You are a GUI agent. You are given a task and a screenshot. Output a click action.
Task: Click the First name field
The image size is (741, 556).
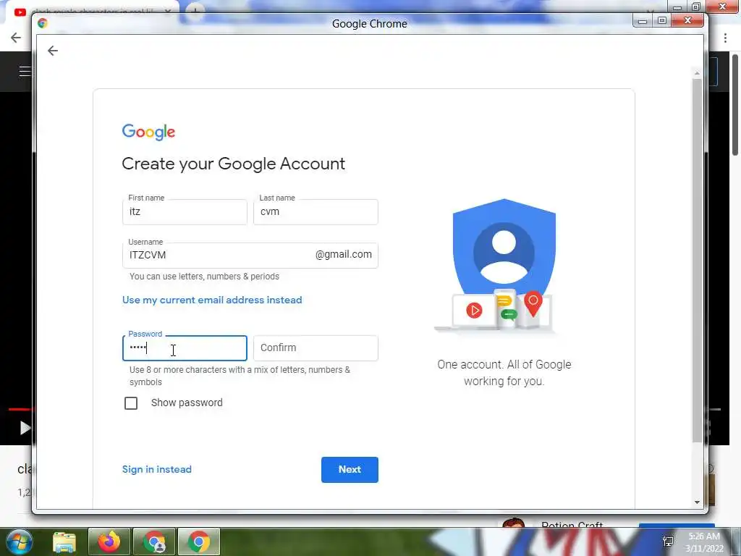point(185,212)
